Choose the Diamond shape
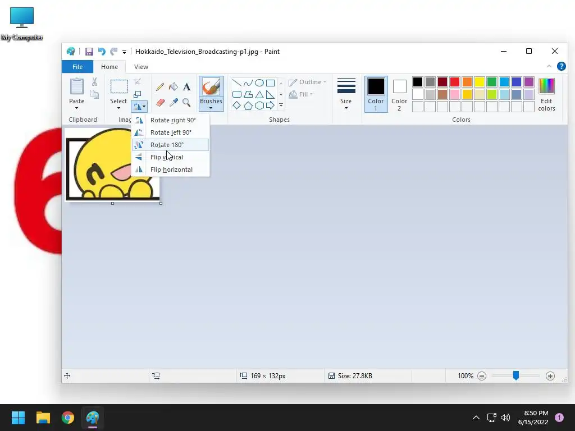 tap(237, 106)
